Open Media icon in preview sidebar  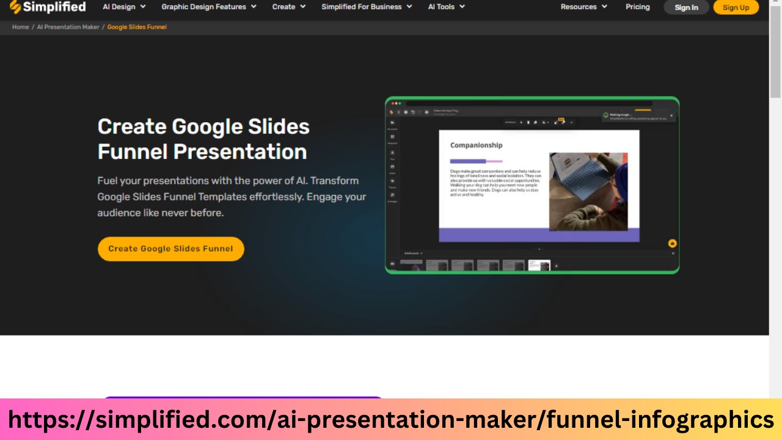click(x=392, y=168)
